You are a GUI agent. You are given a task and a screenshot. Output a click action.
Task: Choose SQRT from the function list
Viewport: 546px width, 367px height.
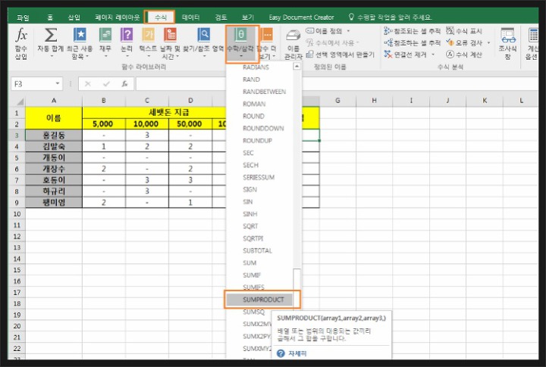[x=250, y=226]
